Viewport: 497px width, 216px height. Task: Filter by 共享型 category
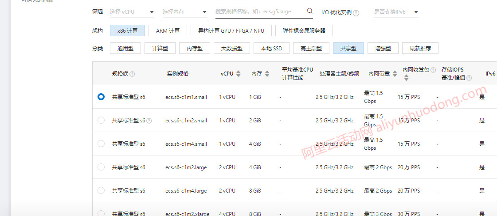point(348,48)
